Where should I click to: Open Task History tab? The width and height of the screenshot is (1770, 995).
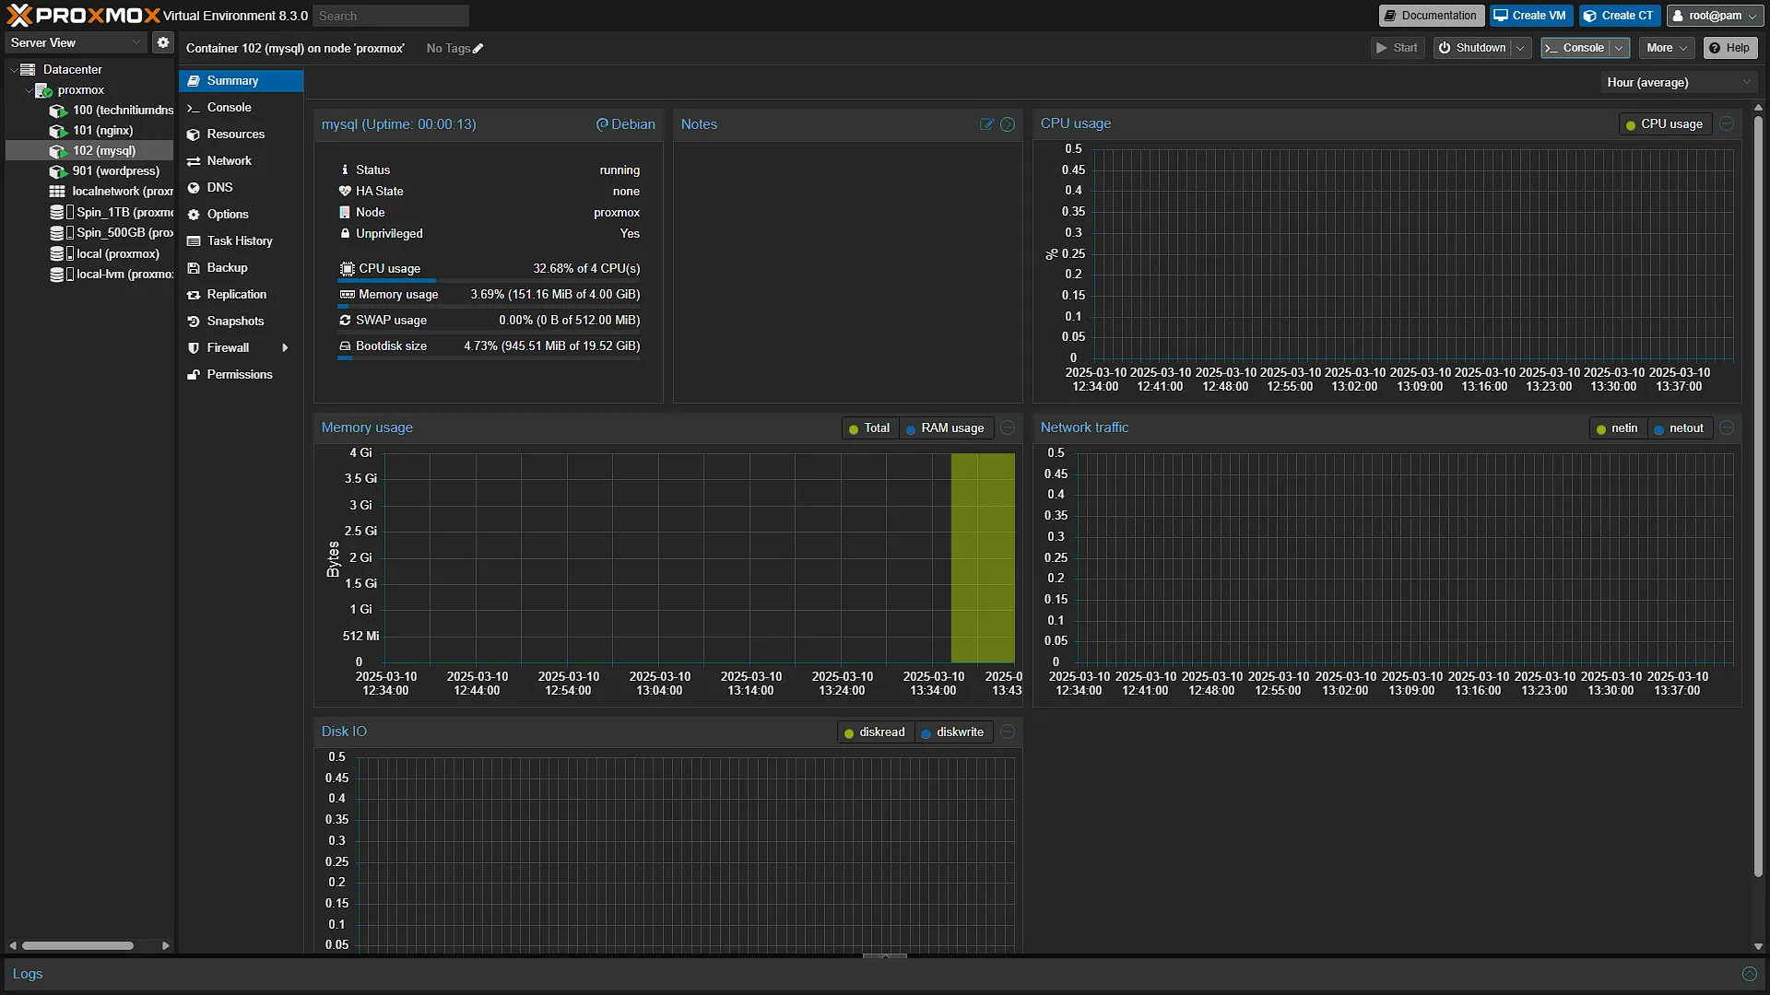241,241
